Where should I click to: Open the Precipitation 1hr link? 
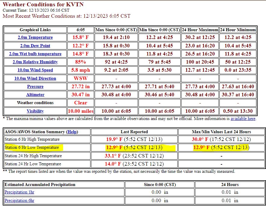20,192
